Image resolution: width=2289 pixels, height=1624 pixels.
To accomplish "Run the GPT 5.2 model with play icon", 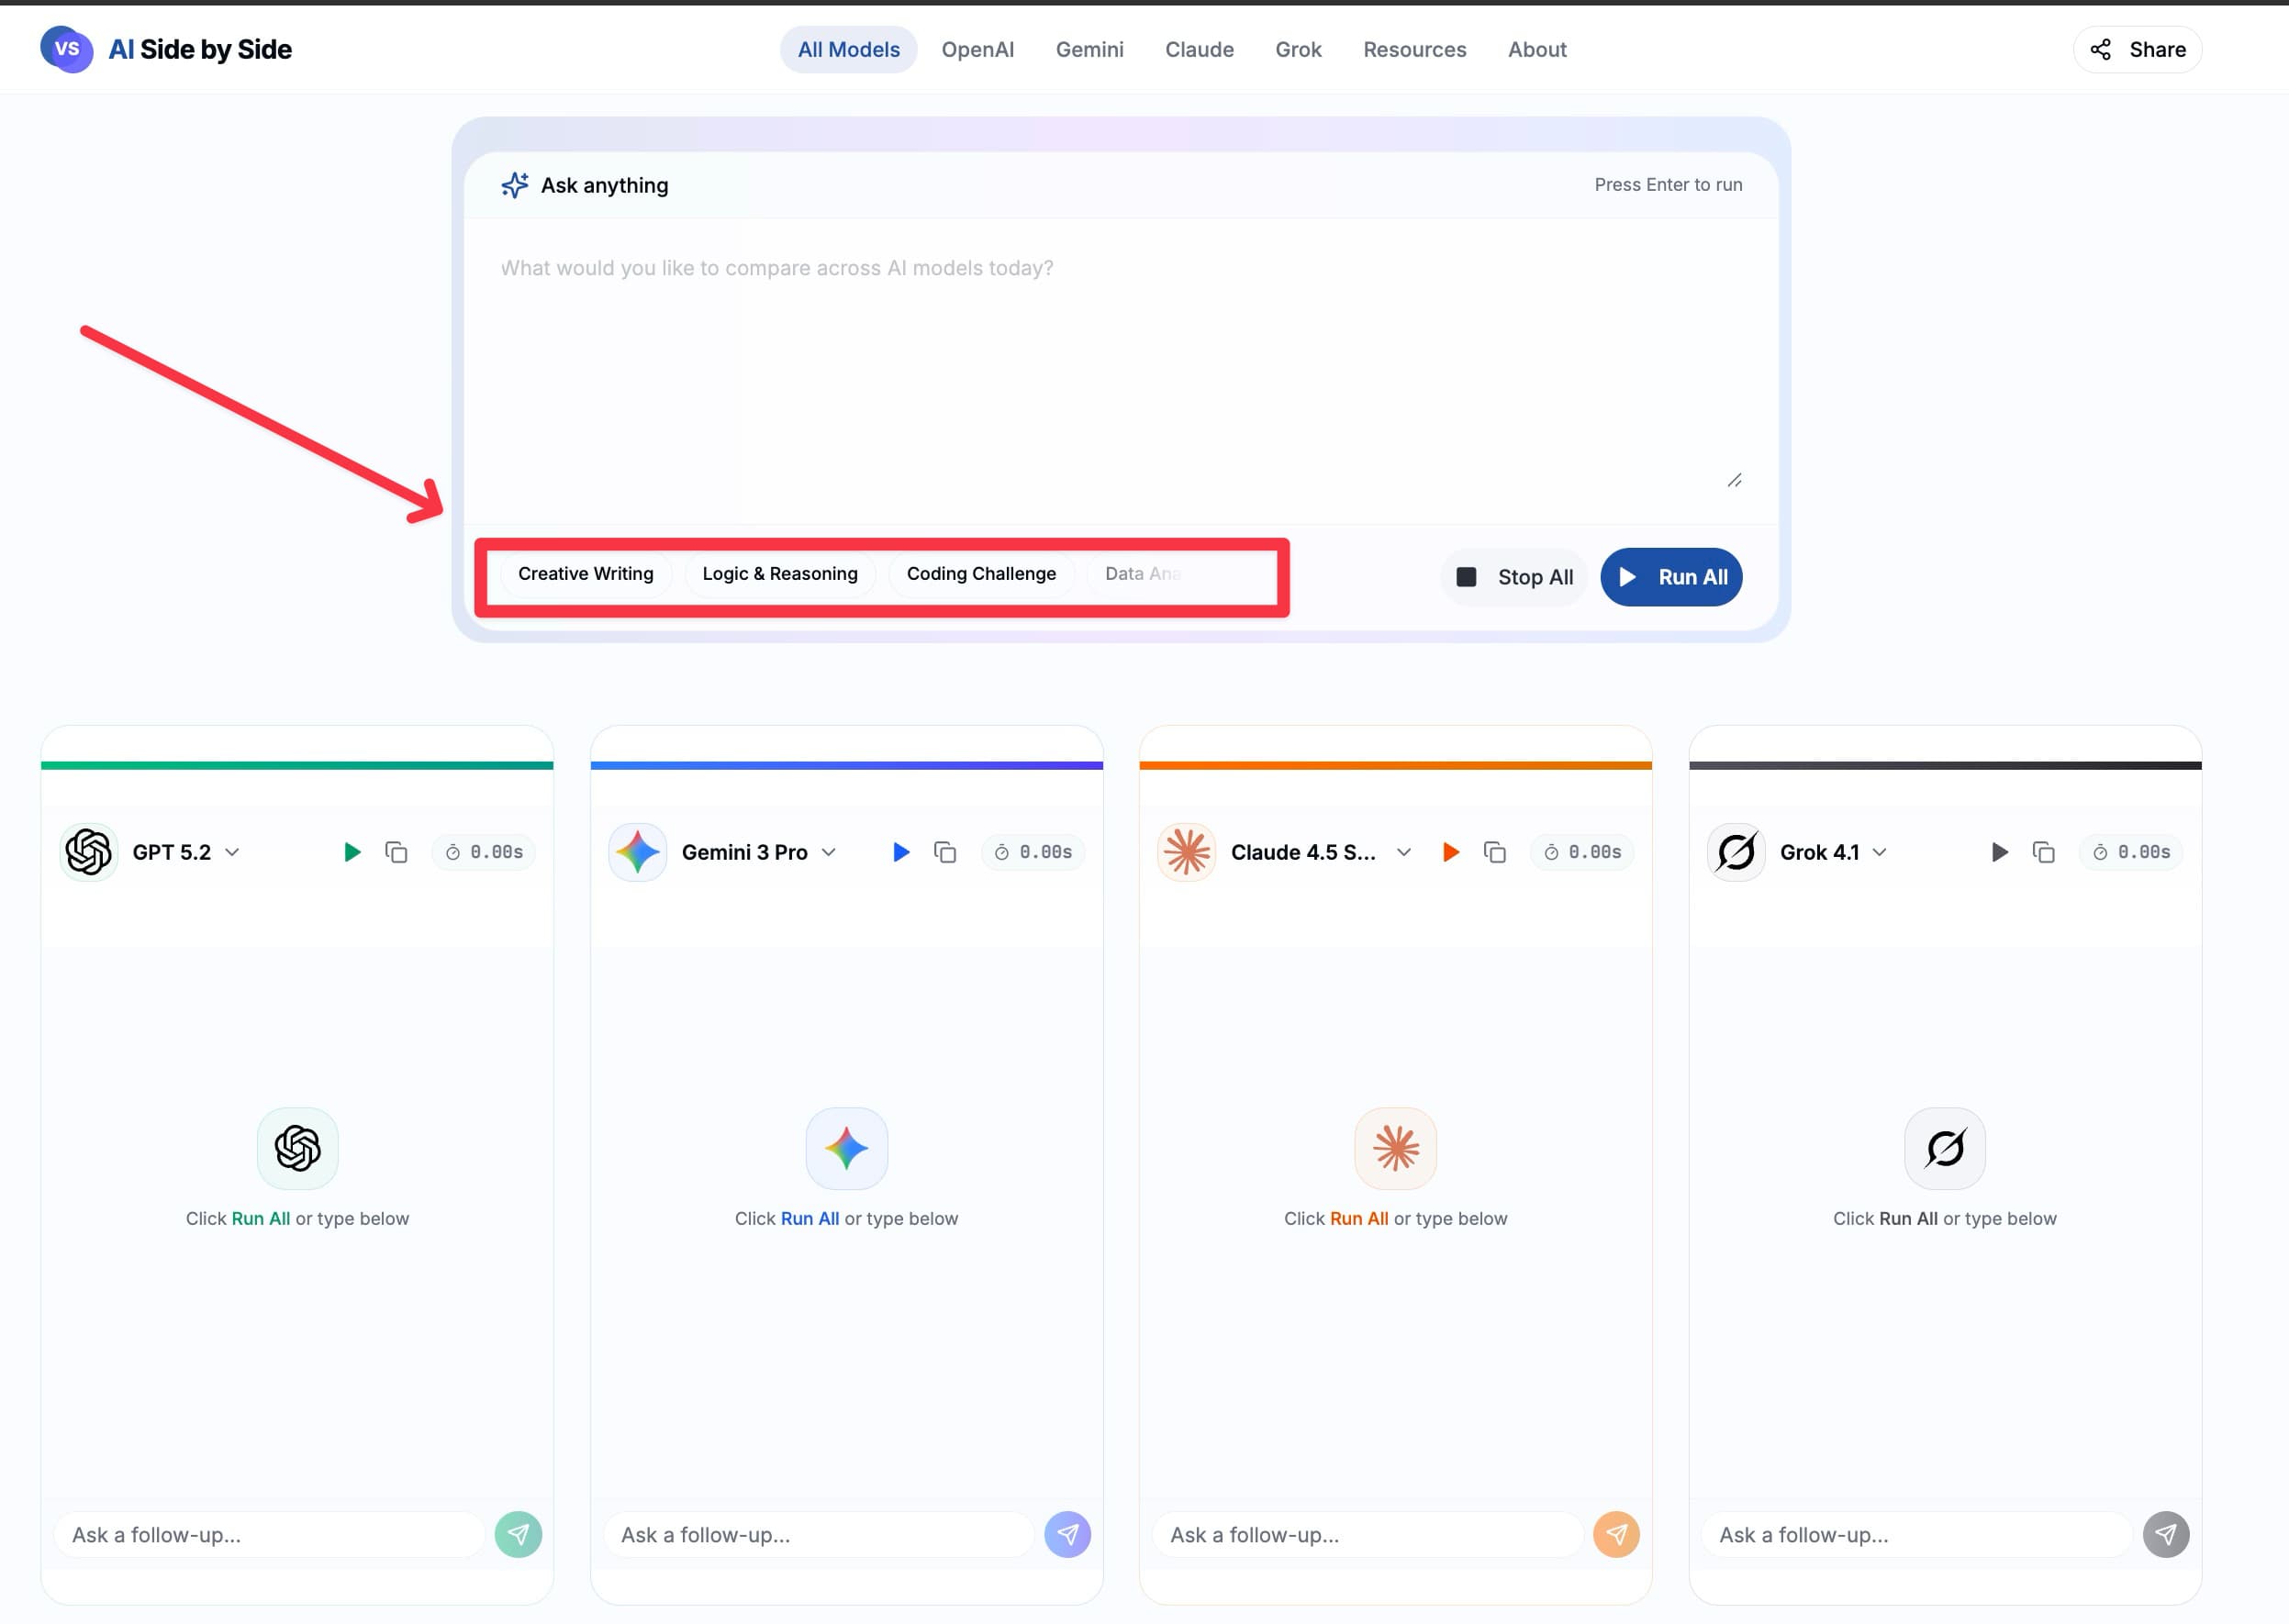I will click(x=352, y=852).
